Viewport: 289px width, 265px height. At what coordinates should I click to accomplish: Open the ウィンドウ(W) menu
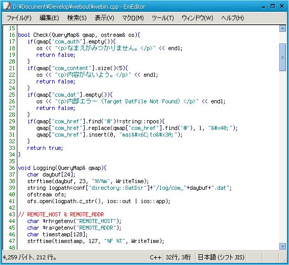point(197,18)
